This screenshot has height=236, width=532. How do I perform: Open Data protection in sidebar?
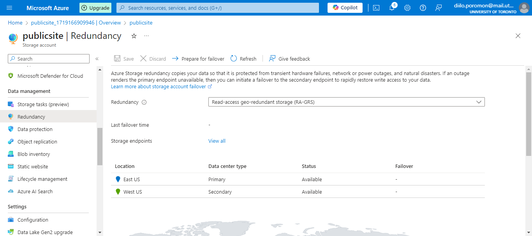35,129
